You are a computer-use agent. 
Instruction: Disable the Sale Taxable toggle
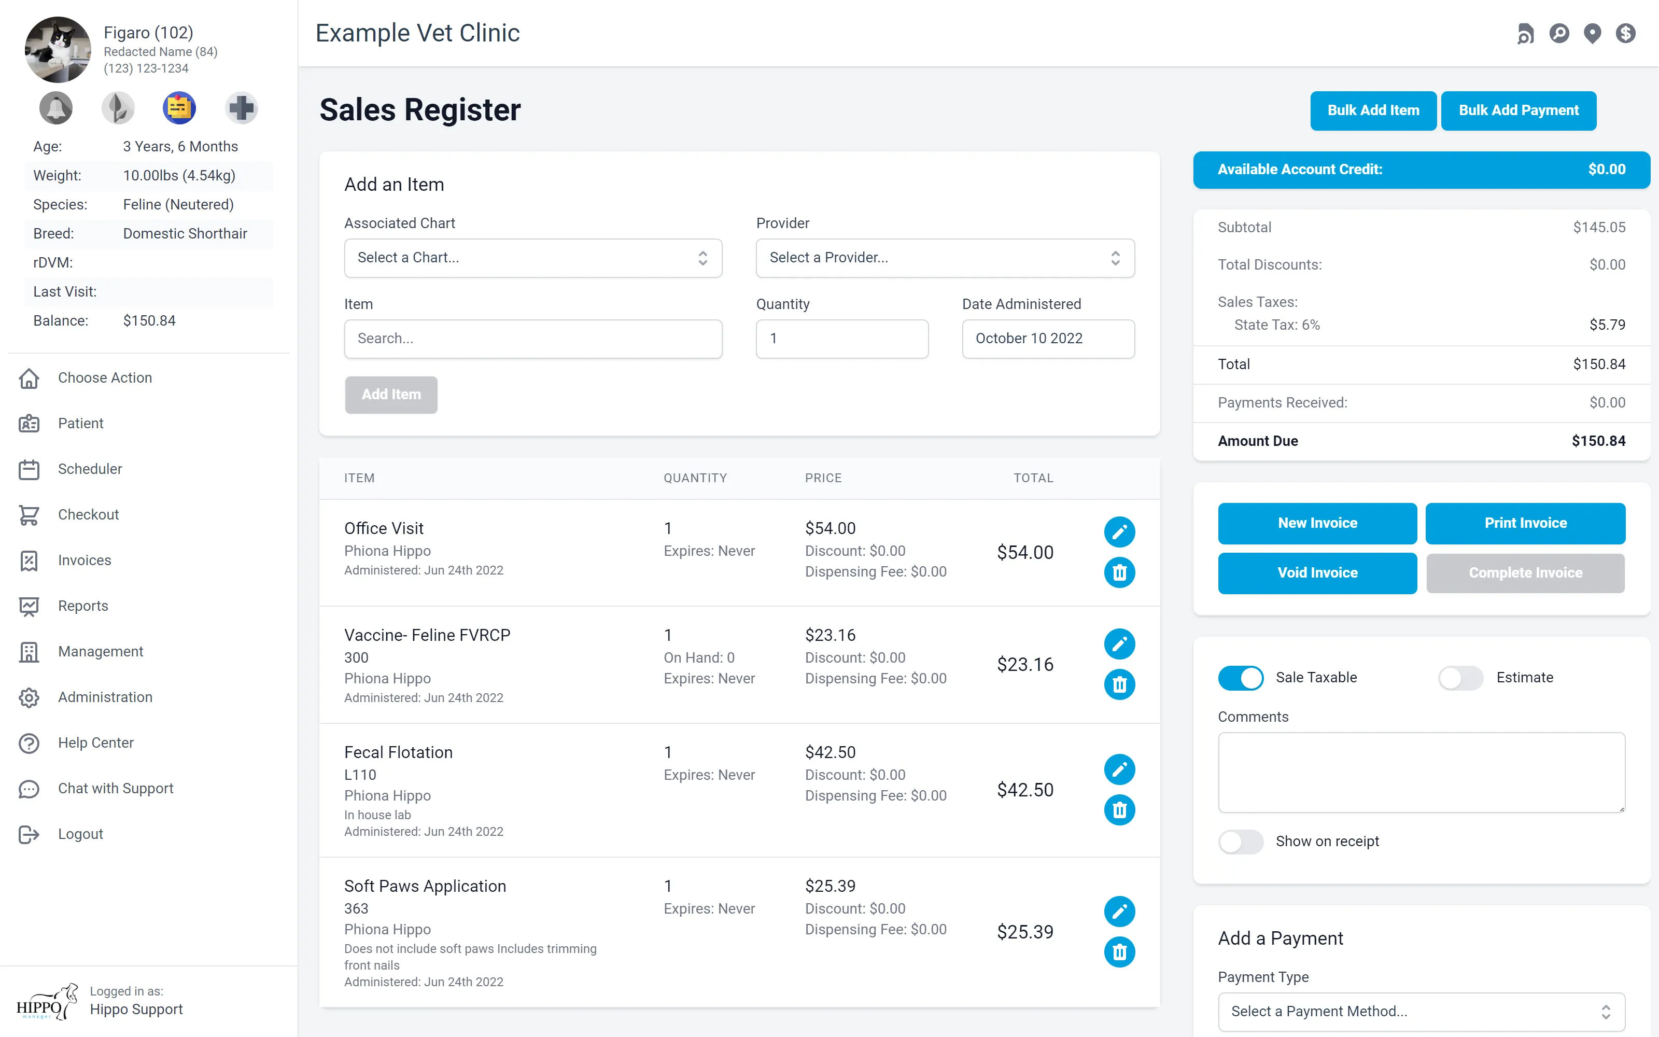[1240, 678]
